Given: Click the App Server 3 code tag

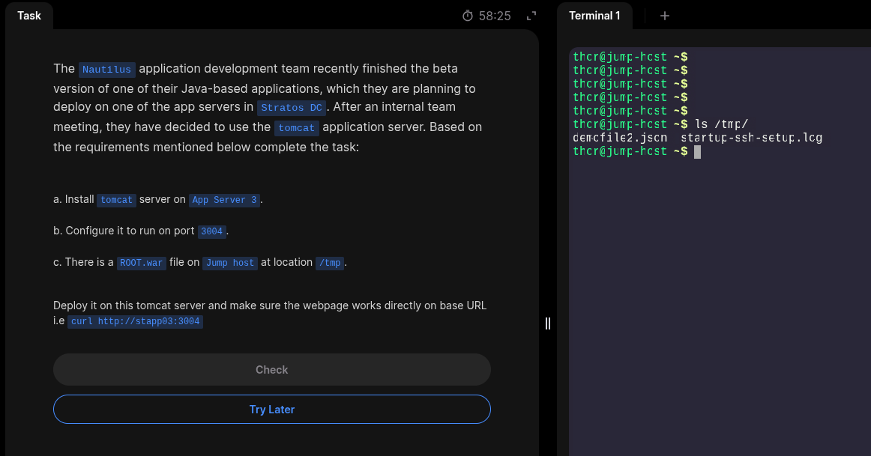Looking at the screenshot, I should 224,200.
